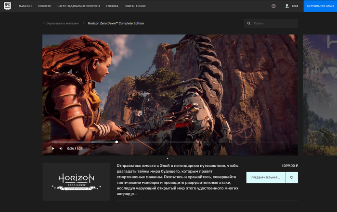Click the user profile icon
Image resolution: width=337 pixels, height=212 pixels.
click(x=287, y=6)
